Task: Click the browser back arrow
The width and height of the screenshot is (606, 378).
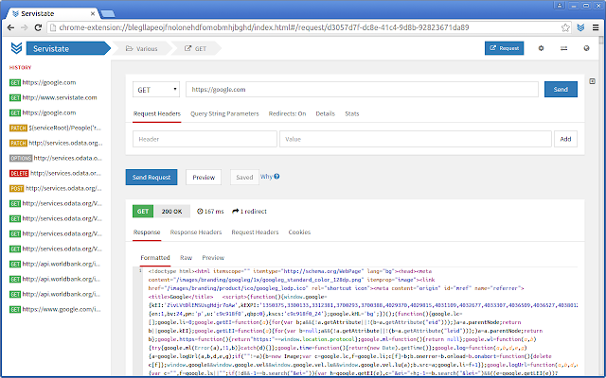Action: point(10,27)
